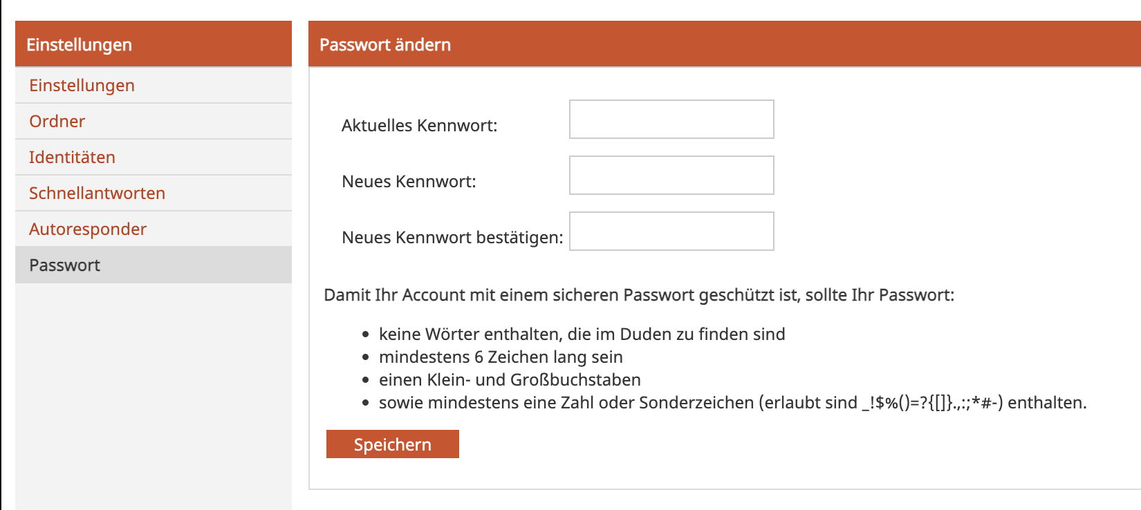
Task: Click the Aktuelles Kennwort label text
Action: click(x=419, y=126)
